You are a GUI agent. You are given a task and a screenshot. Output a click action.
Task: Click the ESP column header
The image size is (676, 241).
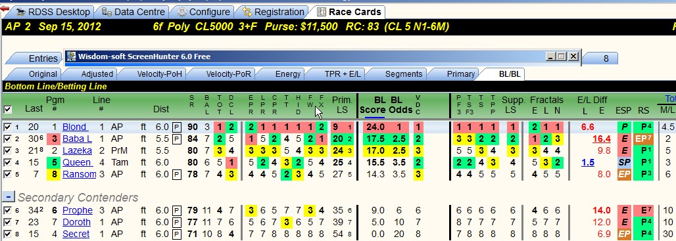623,110
